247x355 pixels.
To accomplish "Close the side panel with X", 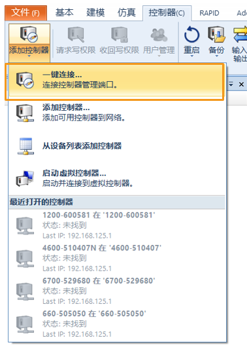I will (241, 84).
